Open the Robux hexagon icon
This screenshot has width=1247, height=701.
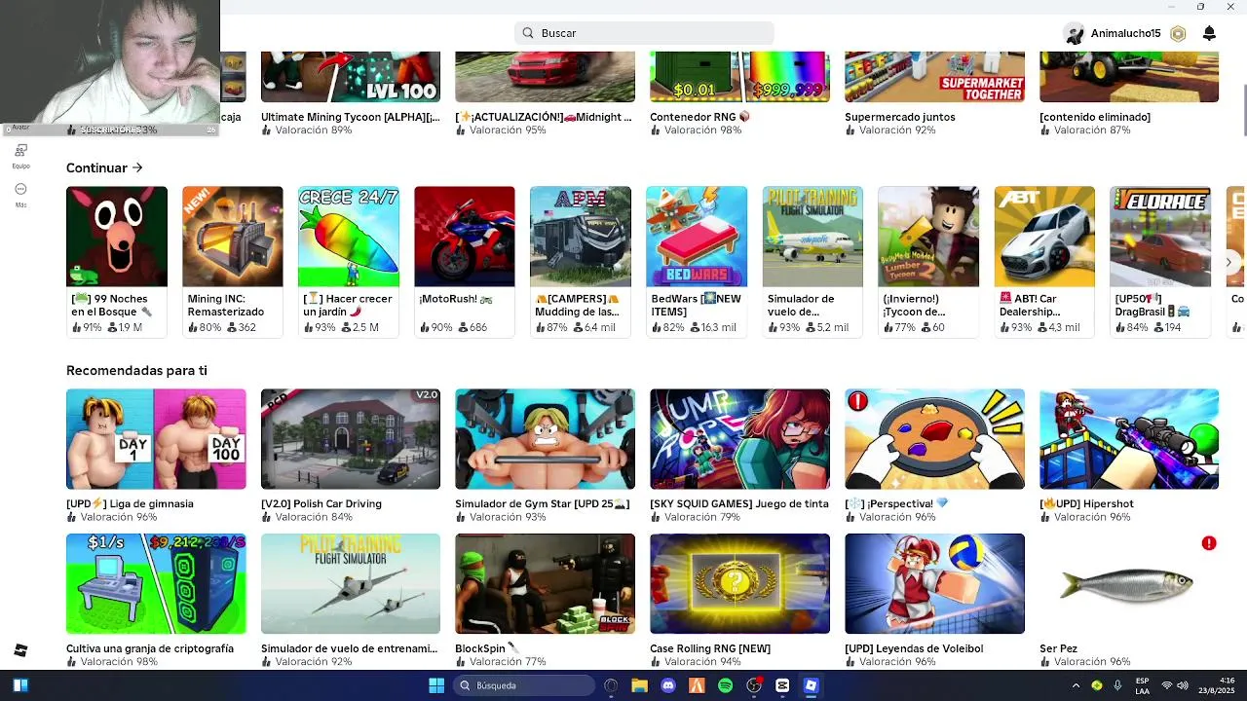[1178, 33]
